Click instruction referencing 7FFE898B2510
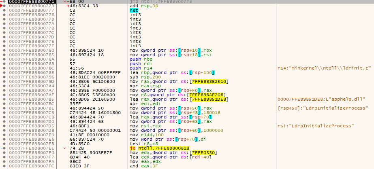 pos(179,82)
